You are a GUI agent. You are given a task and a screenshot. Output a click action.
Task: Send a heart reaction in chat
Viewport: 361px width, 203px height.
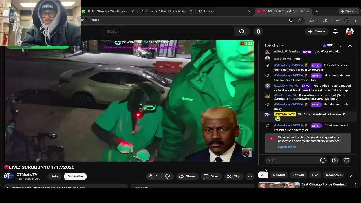tap(346, 160)
